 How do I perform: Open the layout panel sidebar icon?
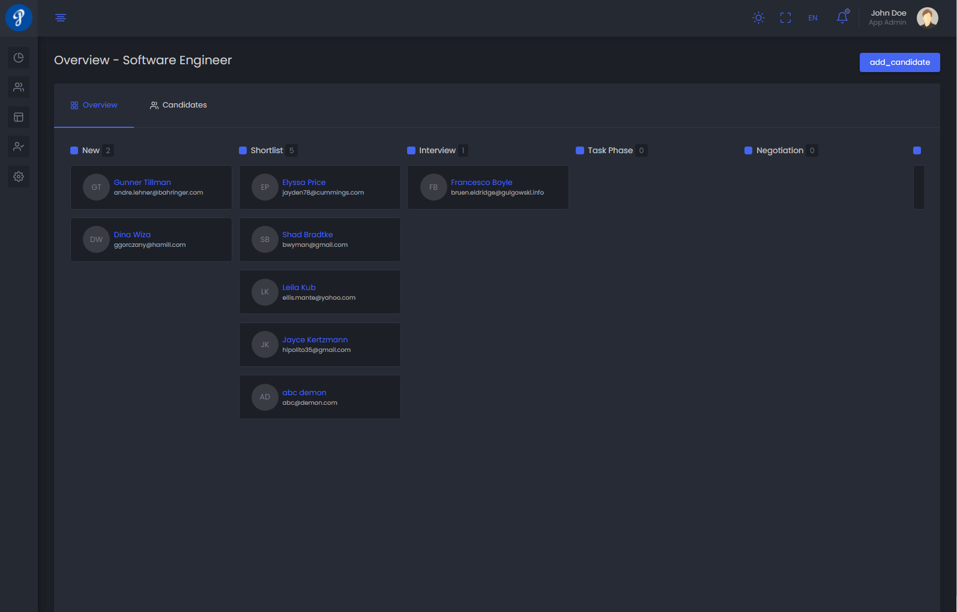click(x=19, y=117)
